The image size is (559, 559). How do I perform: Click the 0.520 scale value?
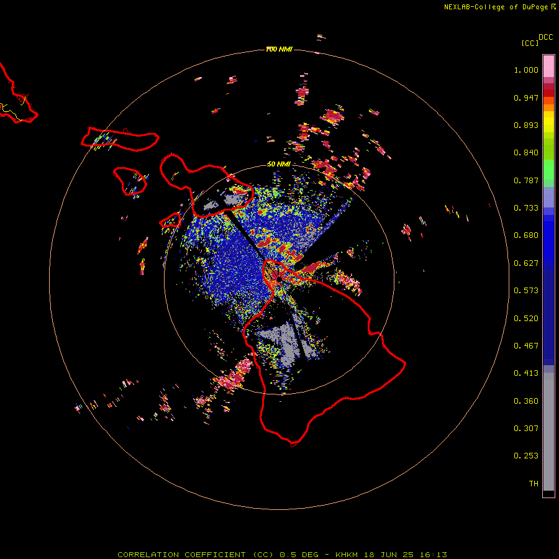click(x=526, y=319)
